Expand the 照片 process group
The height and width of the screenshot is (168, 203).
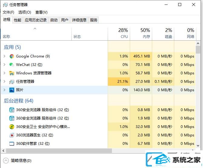tap(5, 90)
